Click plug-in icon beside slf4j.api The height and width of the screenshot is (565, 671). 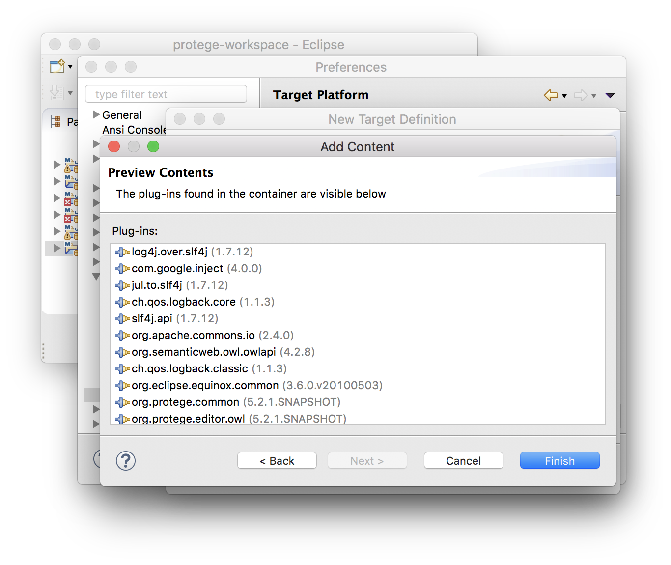pos(122,319)
